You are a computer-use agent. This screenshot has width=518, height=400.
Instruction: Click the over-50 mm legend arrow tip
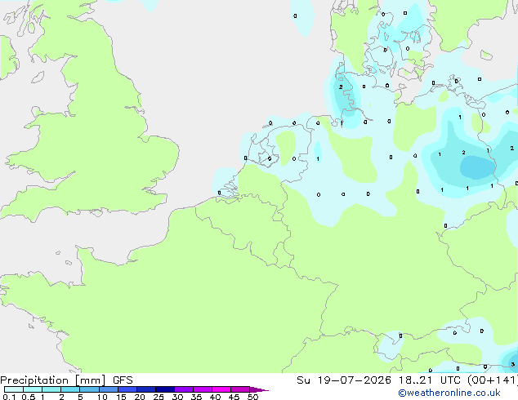[259, 389]
